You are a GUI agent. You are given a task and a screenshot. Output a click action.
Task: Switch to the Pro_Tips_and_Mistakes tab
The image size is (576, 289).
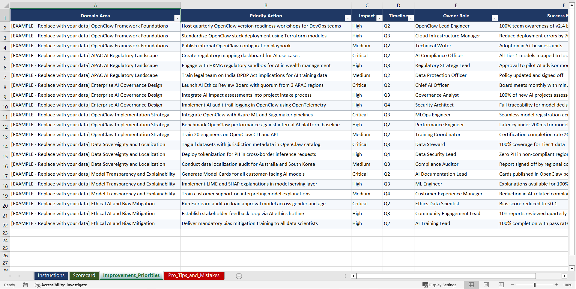coord(193,276)
